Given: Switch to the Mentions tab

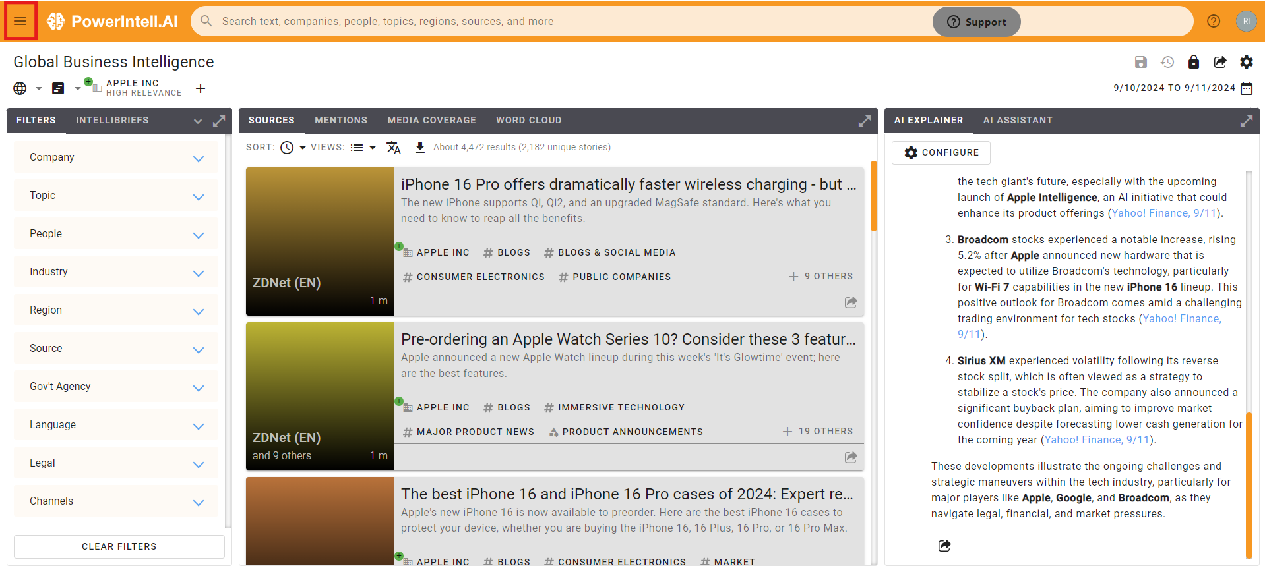Looking at the screenshot, I should (x=341, y=121).
